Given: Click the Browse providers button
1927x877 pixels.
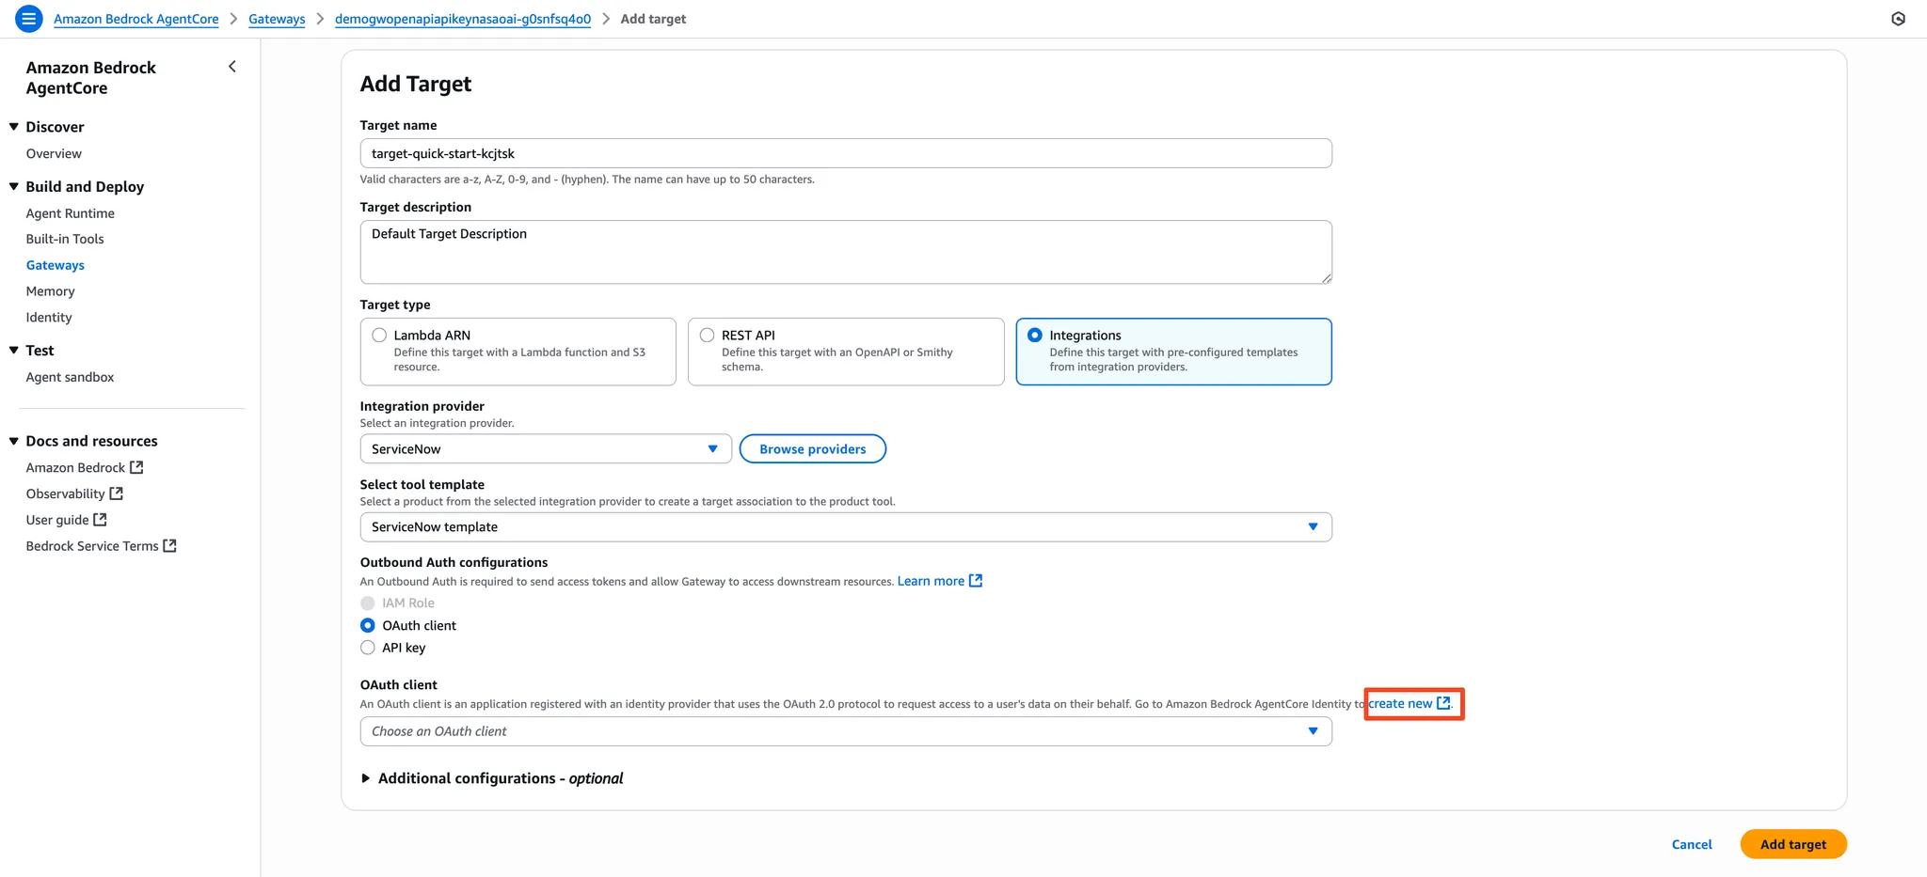Looking at the screenshot, I should (813, 449).
